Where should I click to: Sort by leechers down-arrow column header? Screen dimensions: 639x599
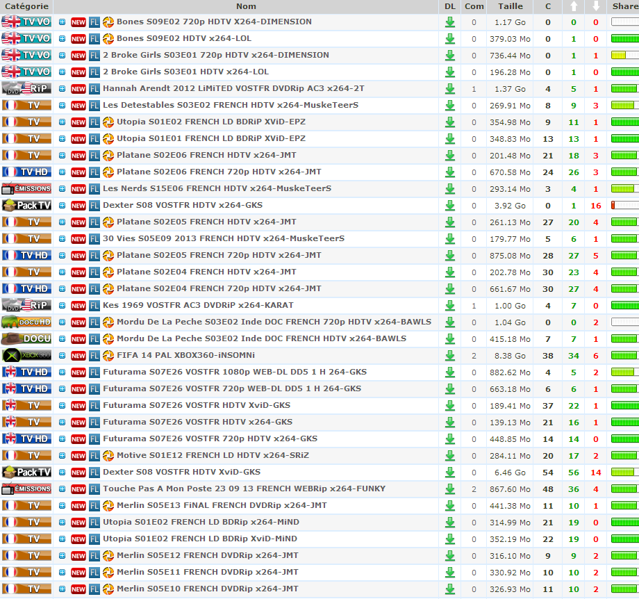[x=596, y=6]
